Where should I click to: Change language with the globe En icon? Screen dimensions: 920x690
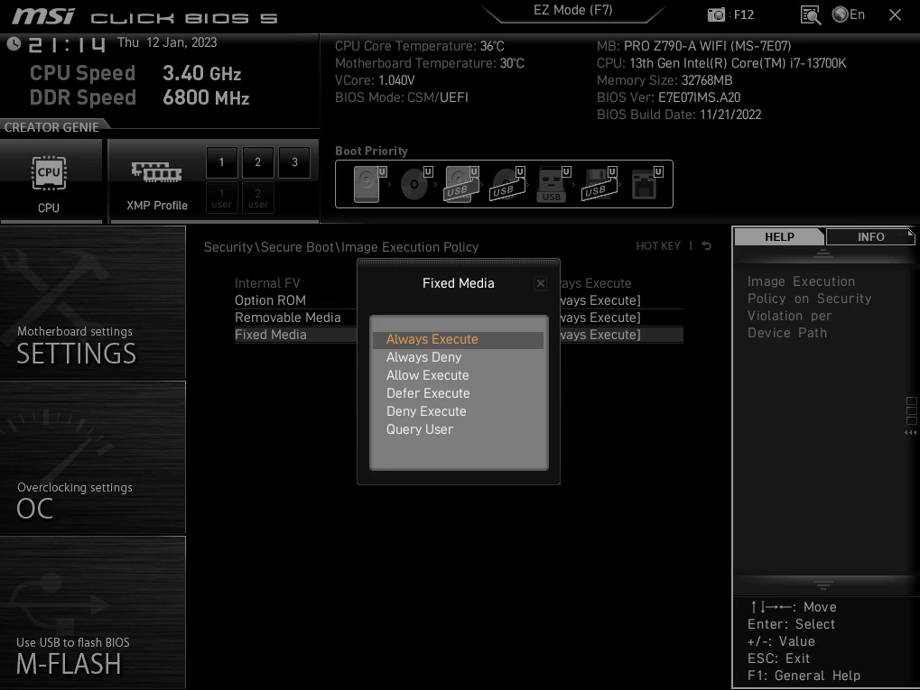pyautogui.click(x=849, y=14)
